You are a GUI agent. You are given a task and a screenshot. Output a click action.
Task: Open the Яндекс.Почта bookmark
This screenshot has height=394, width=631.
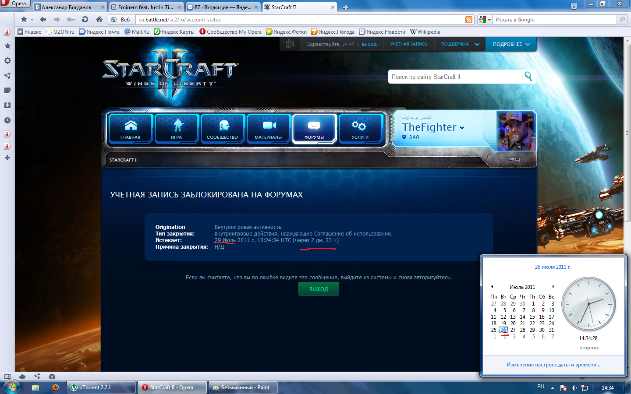99,32
